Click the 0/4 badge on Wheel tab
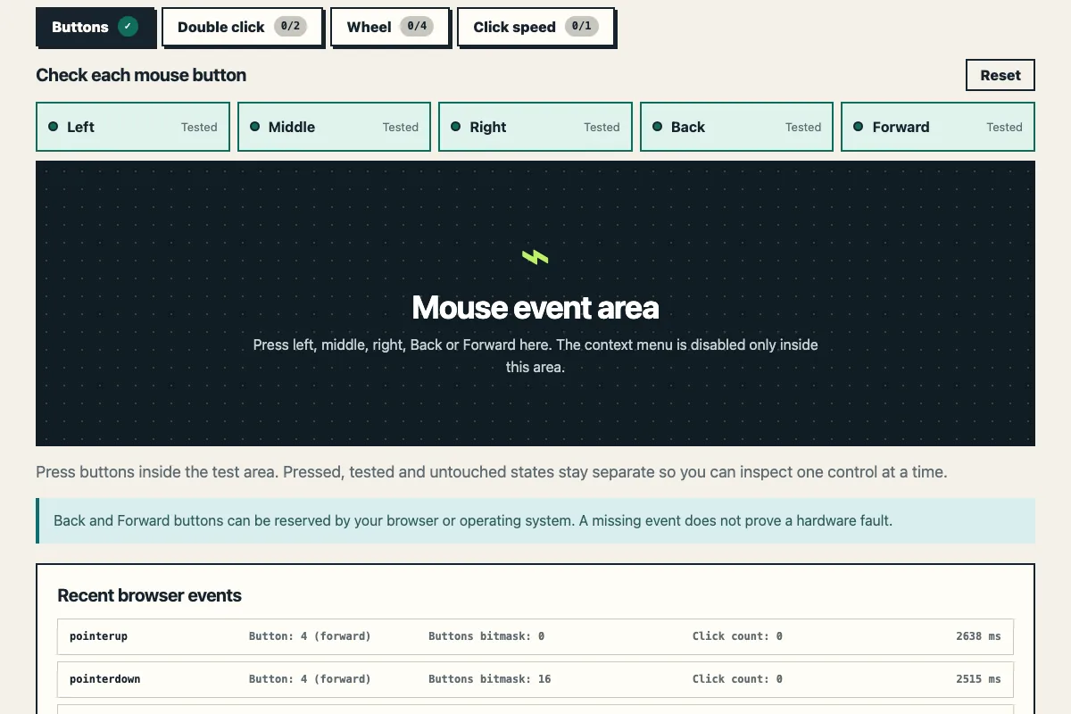 coord(417,27)
